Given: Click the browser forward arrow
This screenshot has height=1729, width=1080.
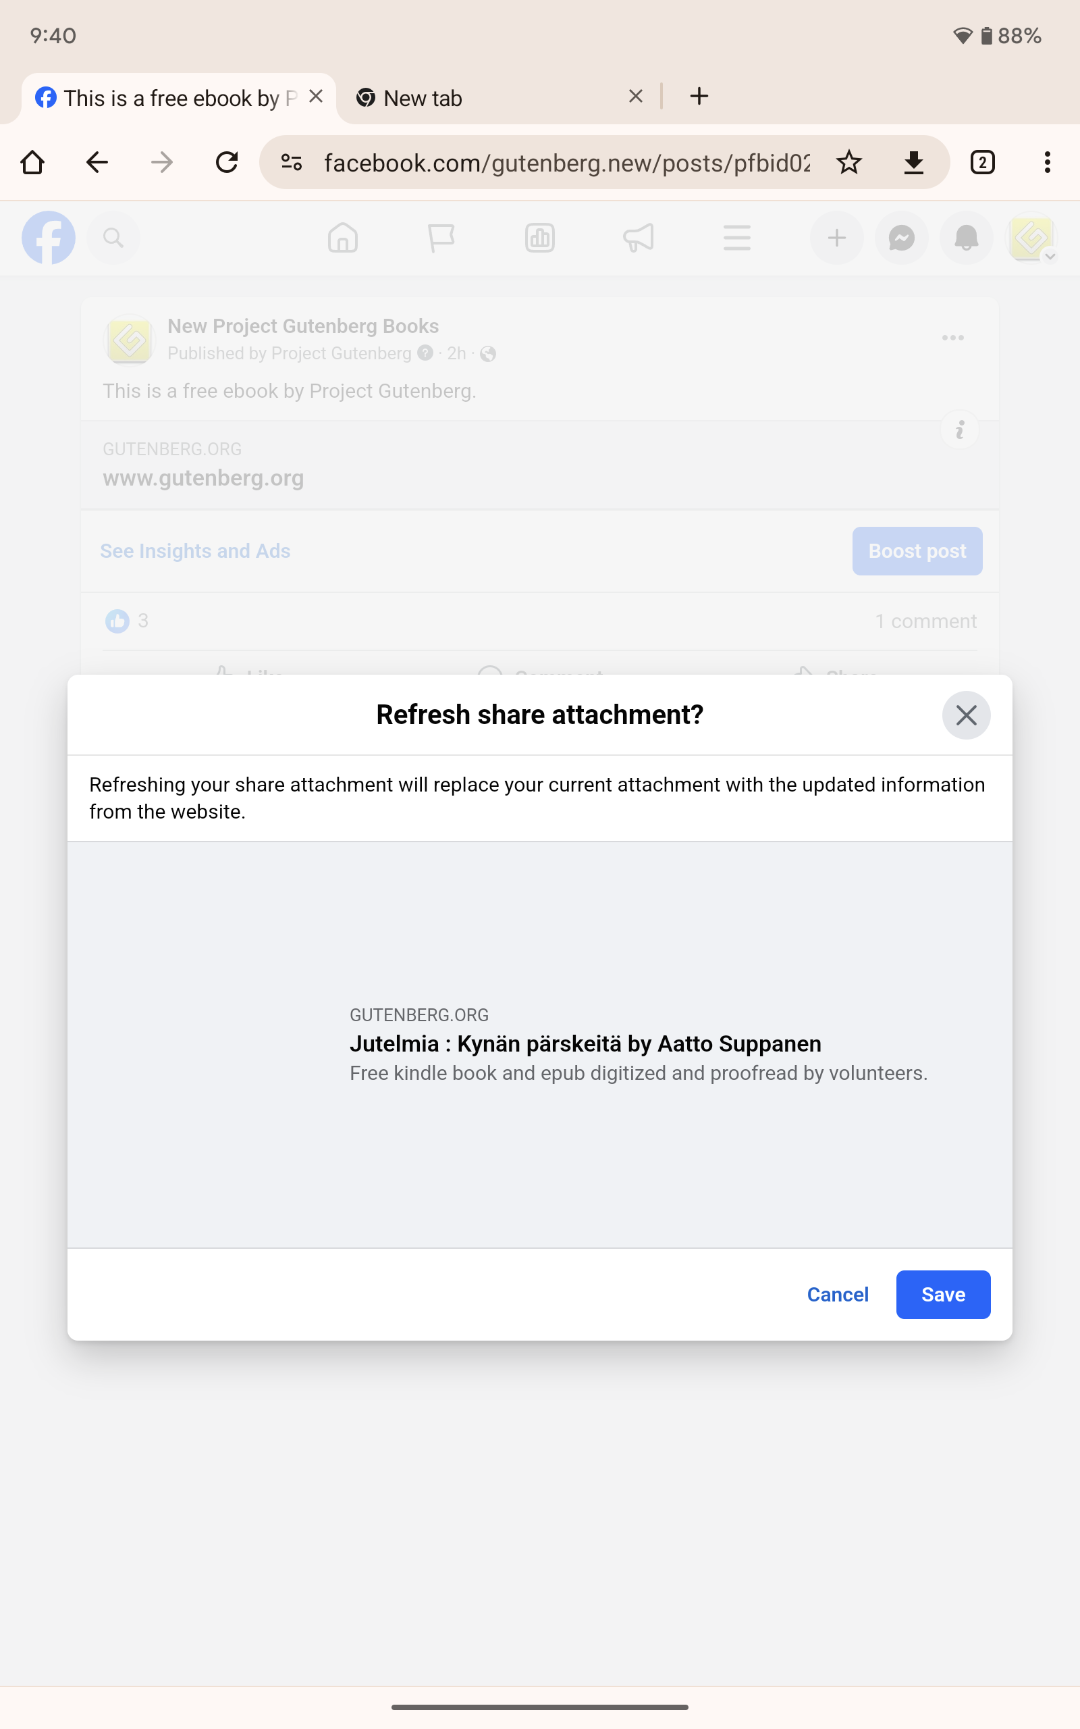Looking at the screenshot, I should point(162,162).
